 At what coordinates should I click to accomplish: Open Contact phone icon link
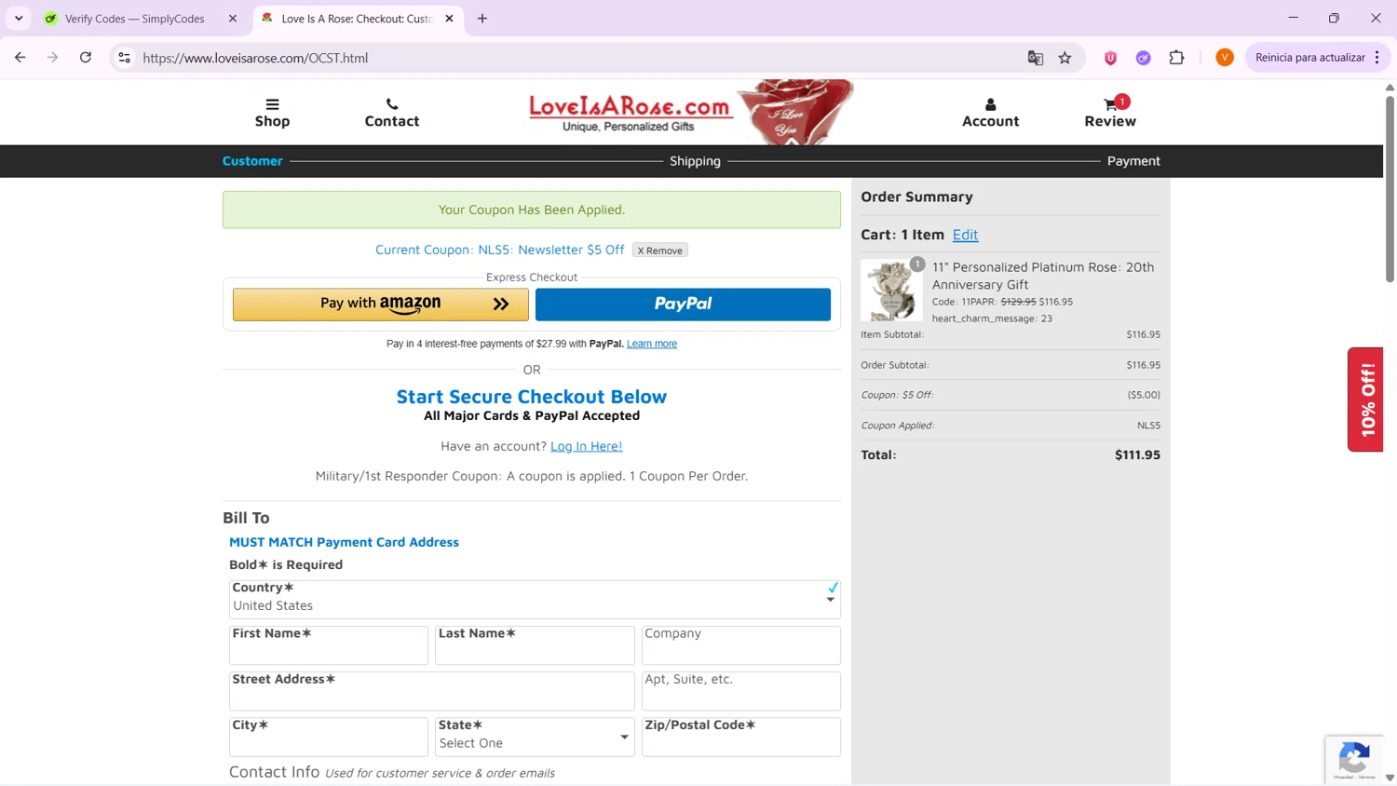tap(392, 113)
